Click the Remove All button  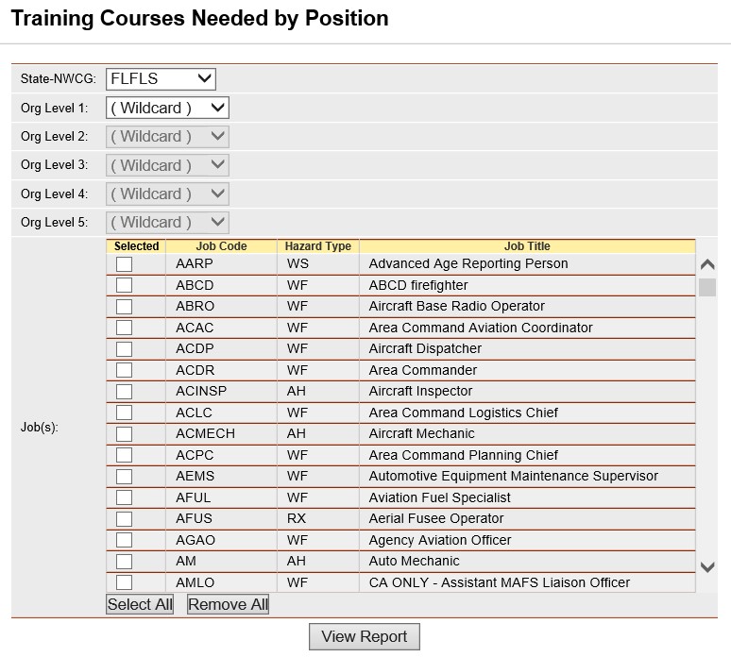pos(228,604)
